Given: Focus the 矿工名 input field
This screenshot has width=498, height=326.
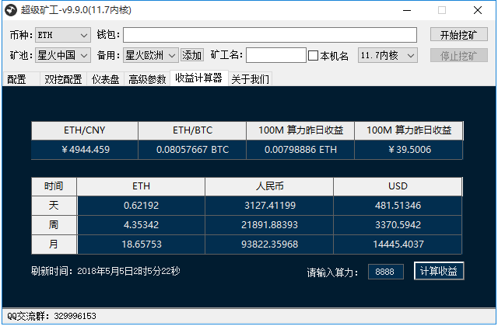Looking at the screenshot, I should tap(276, 55).
